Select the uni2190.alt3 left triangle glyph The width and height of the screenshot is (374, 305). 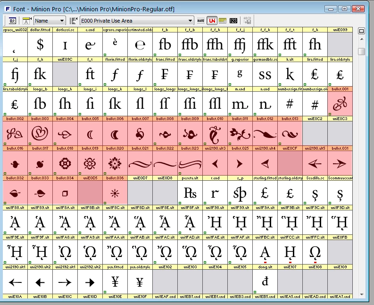tap(215, 163)
